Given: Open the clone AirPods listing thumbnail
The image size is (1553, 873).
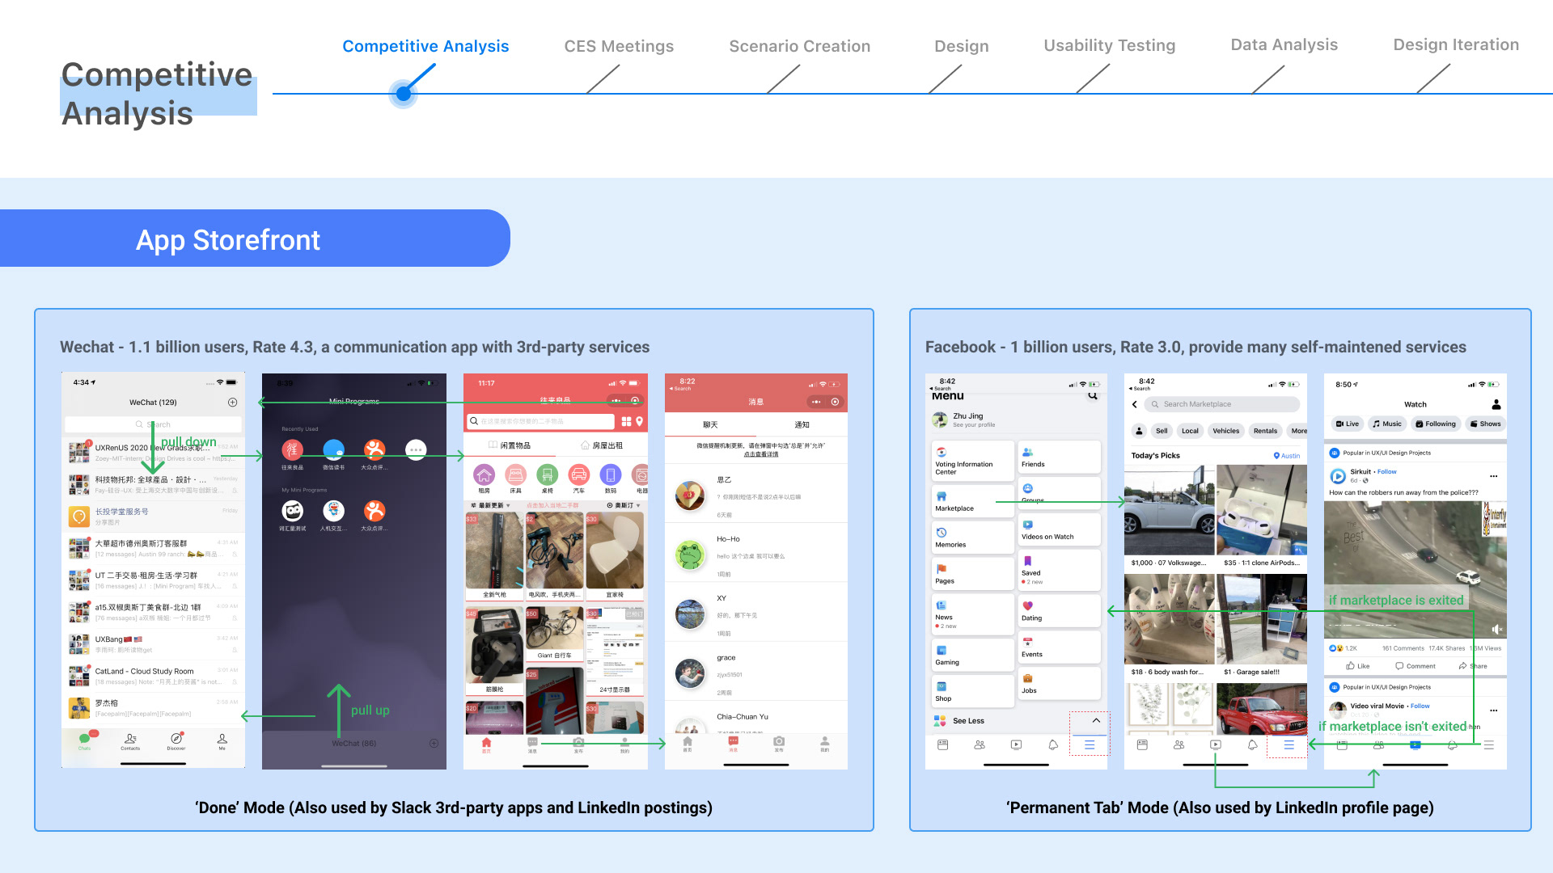Looking at the screenshot, I should coord(1262,510).
